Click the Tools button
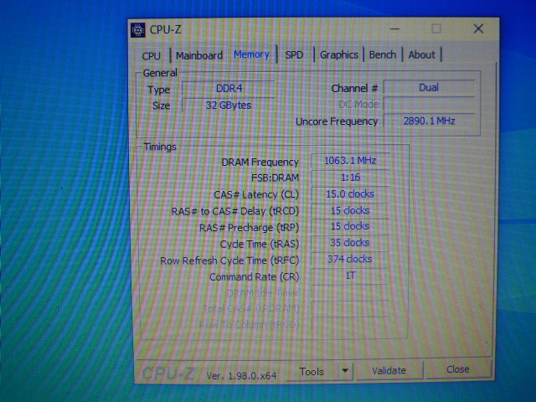 312,372
